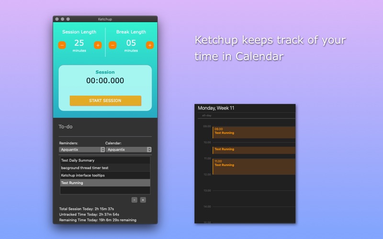Open the Reminders list dropdown
Viewport: 383px width, 239px height.
82,150
